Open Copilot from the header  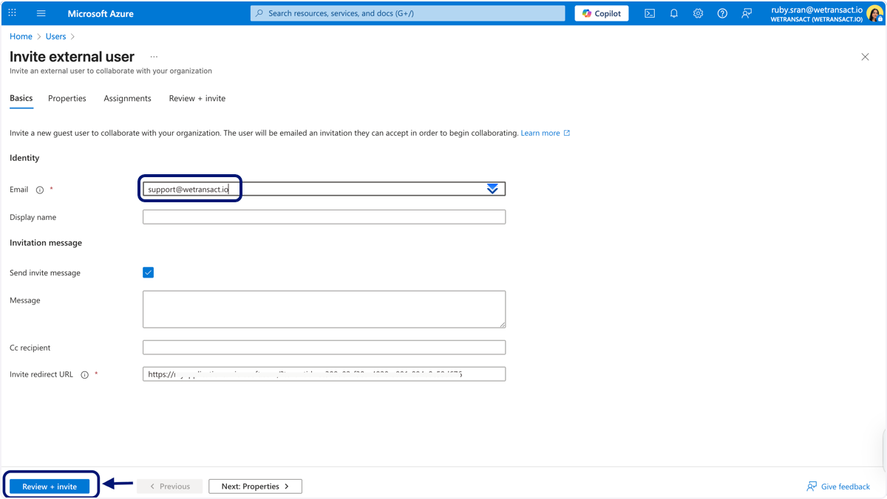coord(602,13)
